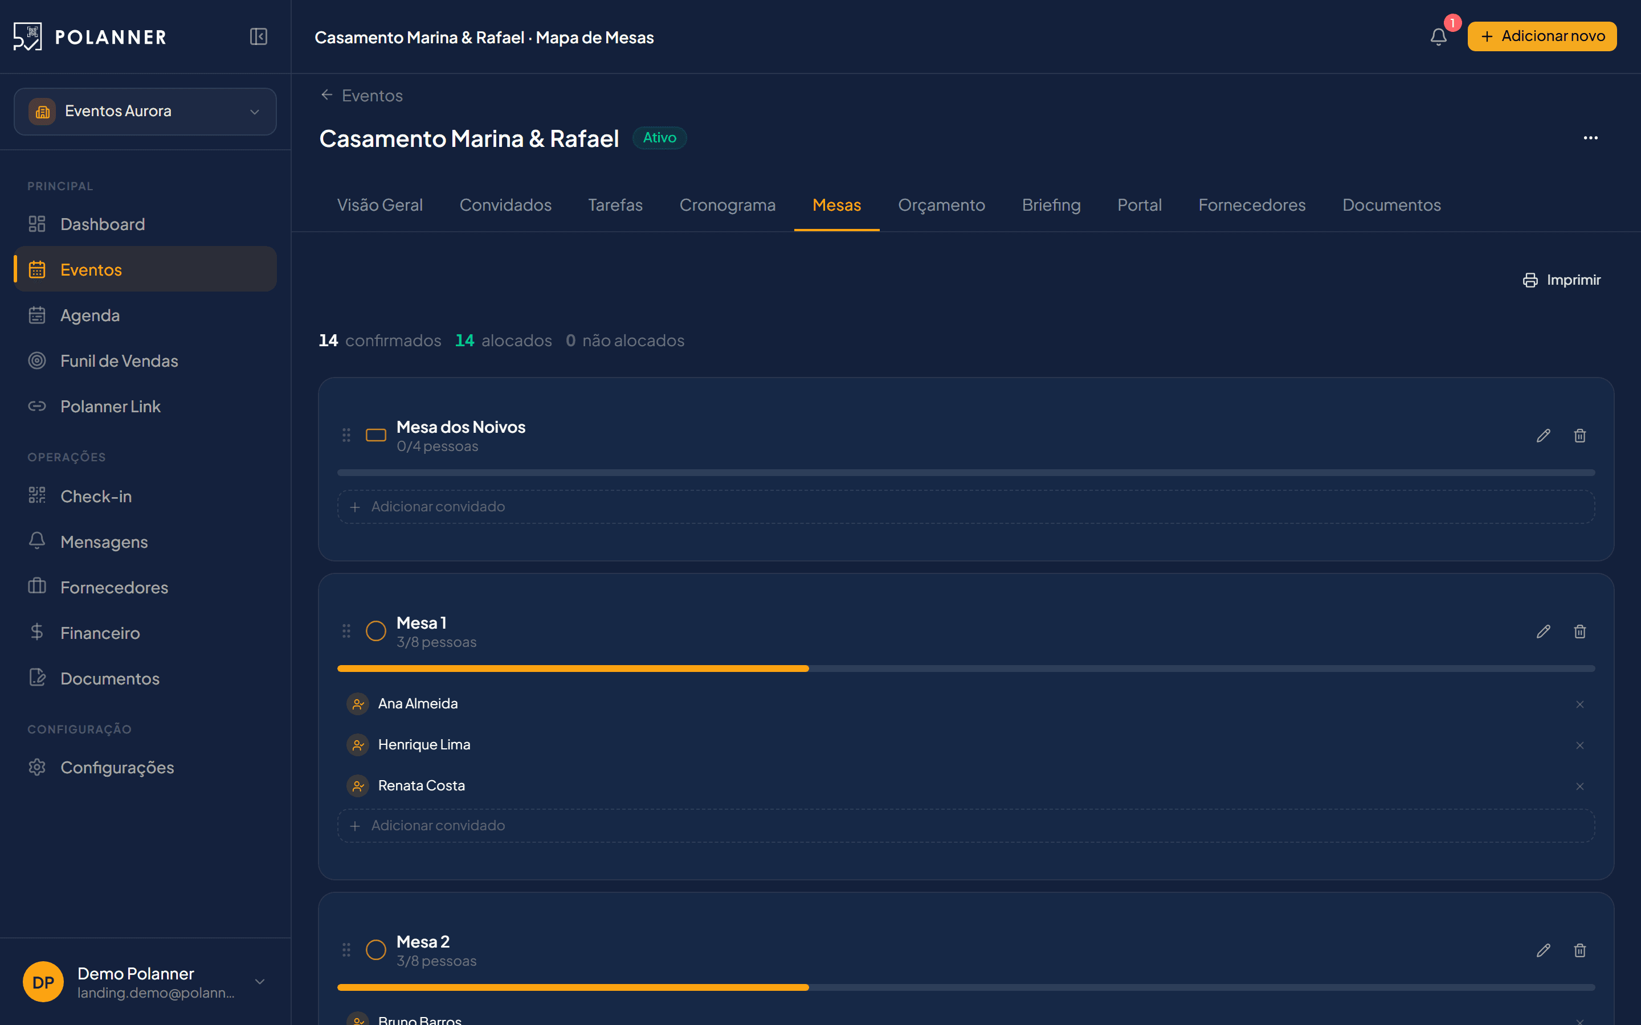Screen dimensions: 1641x1025
Task: Click the Check-in QR code icon
Action: (x=37, y=495)
